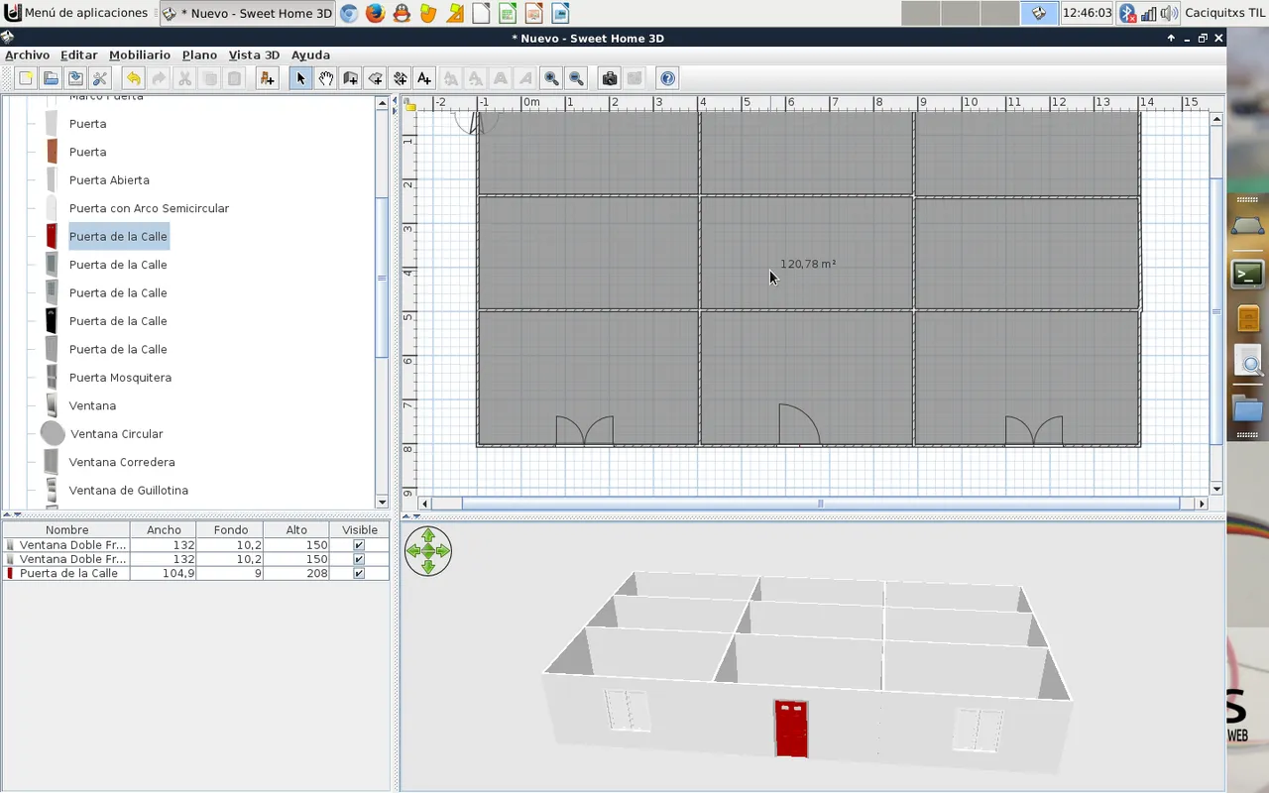
Task: Open the Ayuda menu
Action: (310, 55)
